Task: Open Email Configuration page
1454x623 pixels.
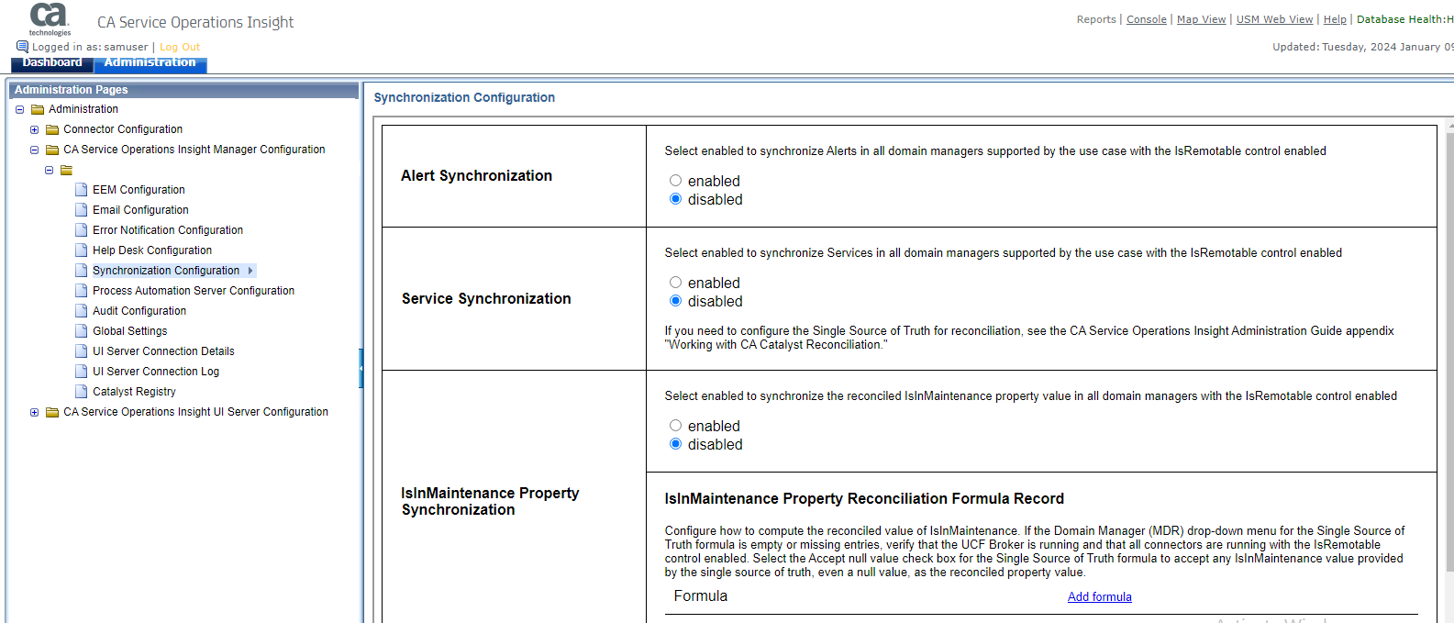Action: (x=140, y=210)
